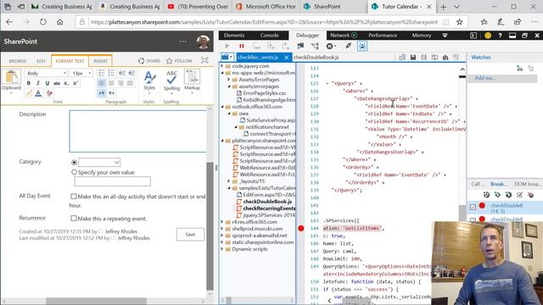
Task: Open the Body font name dropdown
Action: pyautogui.click(x=45, y=73)
